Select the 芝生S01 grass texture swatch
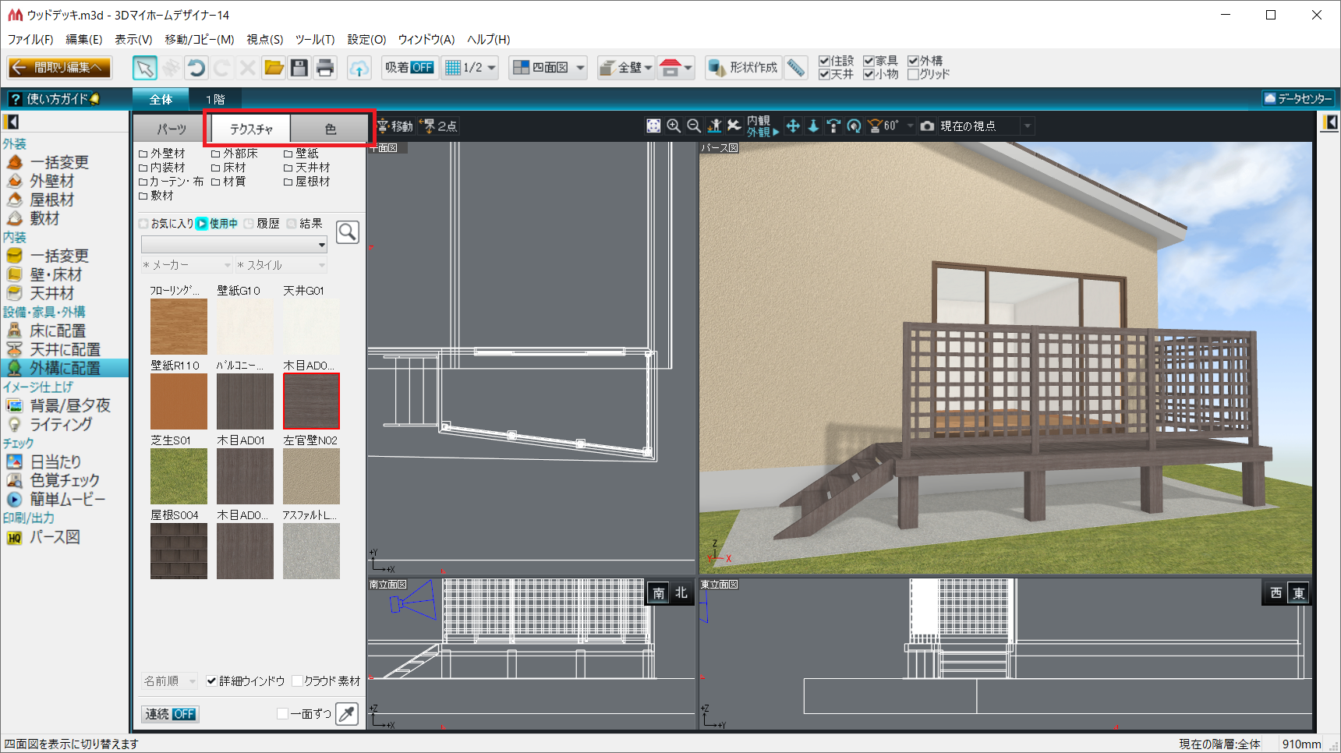 [x=179, y=476]
